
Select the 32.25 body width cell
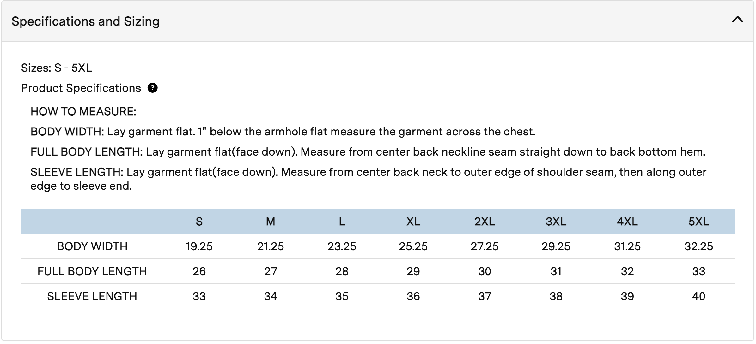click(x=698, y=246)
